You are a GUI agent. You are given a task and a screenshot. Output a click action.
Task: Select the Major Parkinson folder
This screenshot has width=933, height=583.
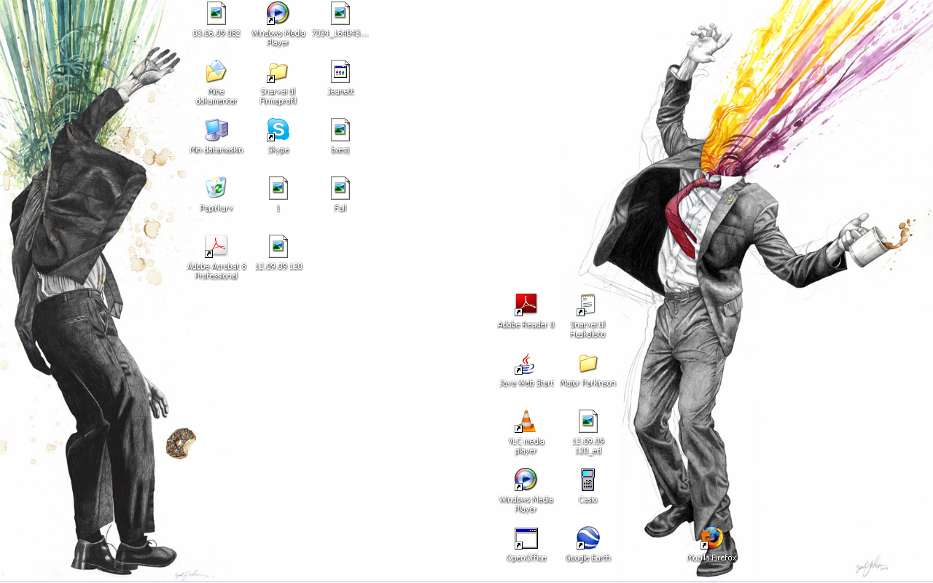coord(587,363)
